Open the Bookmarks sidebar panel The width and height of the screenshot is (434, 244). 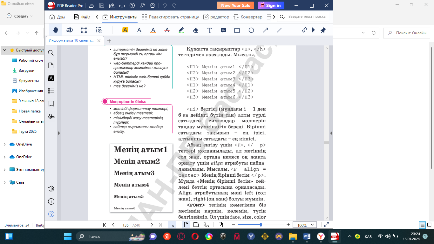tap(51, 104)
